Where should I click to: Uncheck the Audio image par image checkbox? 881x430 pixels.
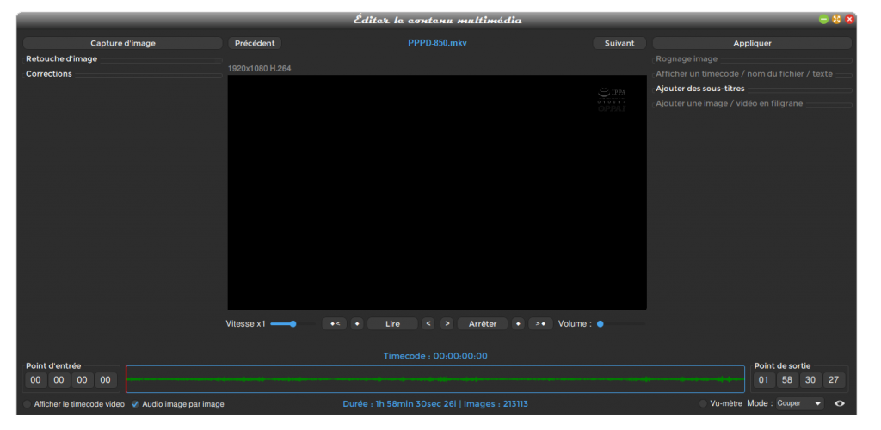[x=135, y=404]
